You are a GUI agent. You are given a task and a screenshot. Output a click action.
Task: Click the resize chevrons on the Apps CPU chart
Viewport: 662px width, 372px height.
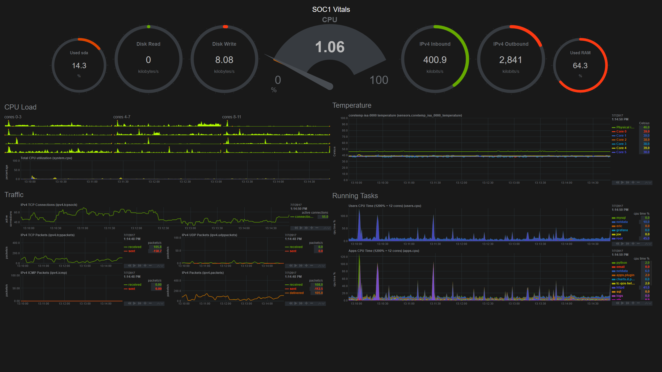tap(648, 303)
